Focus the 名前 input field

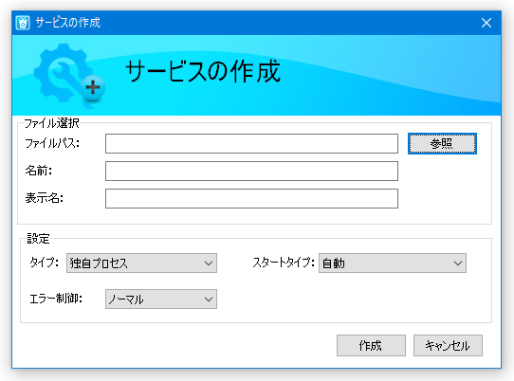(251, 171)
